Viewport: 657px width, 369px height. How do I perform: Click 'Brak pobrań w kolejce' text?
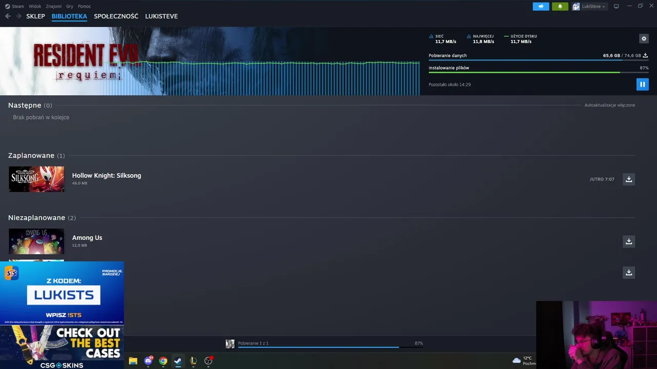(41, 117)
